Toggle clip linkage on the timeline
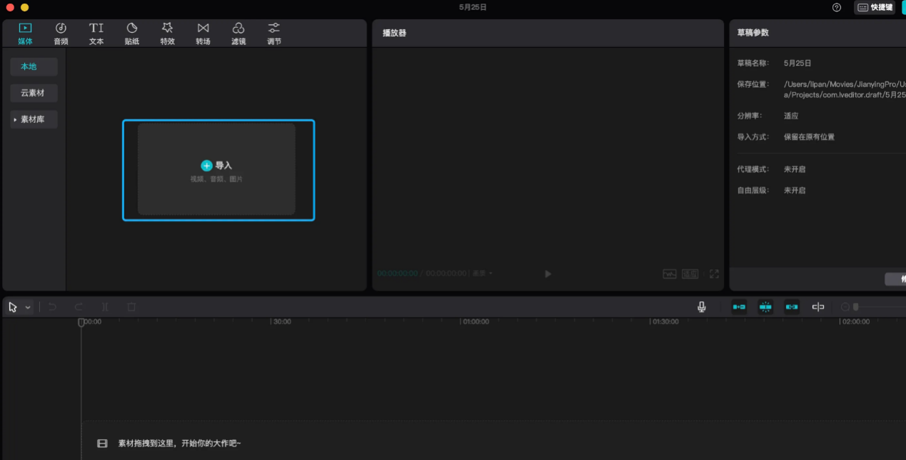This screenshot has height=460, width=906. [x=792, y=307]
